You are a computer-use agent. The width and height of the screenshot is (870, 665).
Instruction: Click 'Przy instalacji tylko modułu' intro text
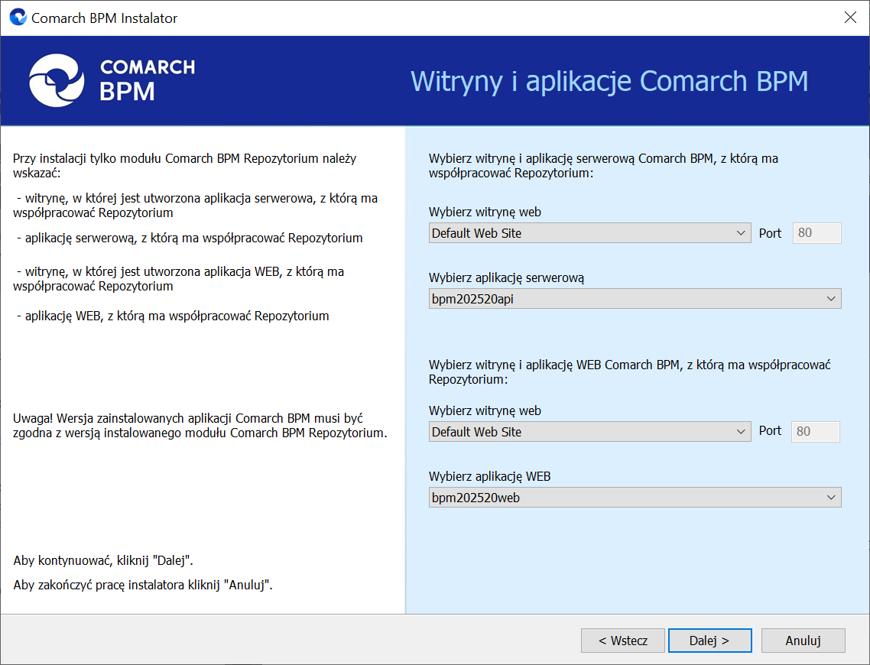185,165
